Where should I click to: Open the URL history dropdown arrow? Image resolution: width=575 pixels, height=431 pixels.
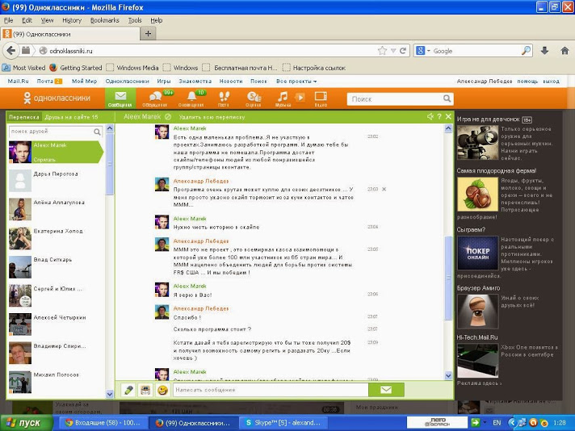[393, 51]
